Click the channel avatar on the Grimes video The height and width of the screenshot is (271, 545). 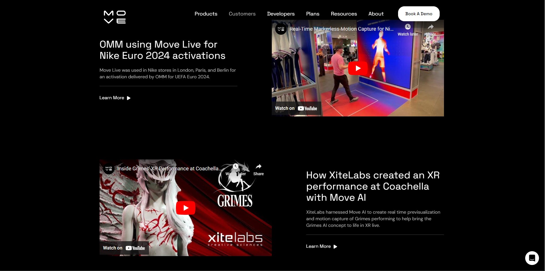click(109, 169)
